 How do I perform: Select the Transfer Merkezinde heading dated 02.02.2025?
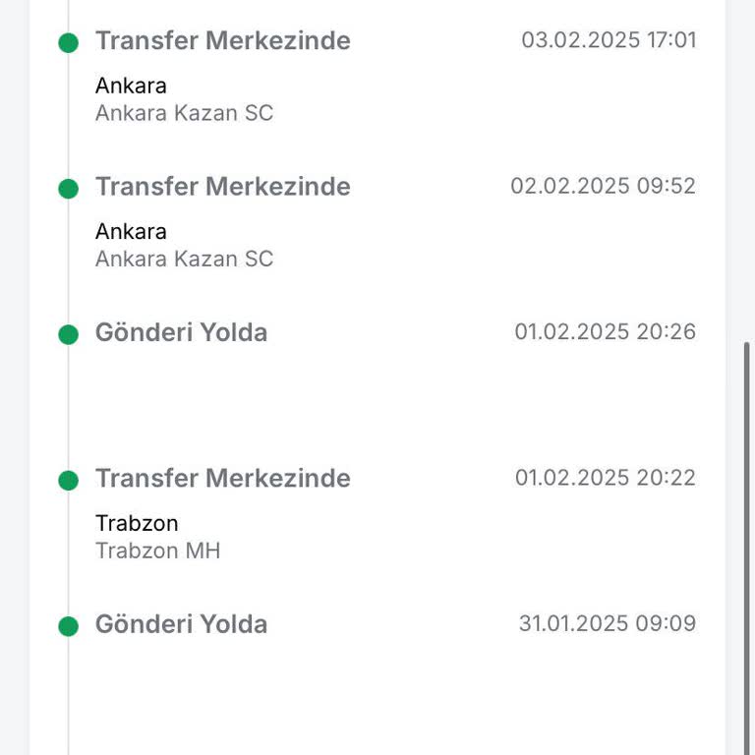[x=222, y=187]
